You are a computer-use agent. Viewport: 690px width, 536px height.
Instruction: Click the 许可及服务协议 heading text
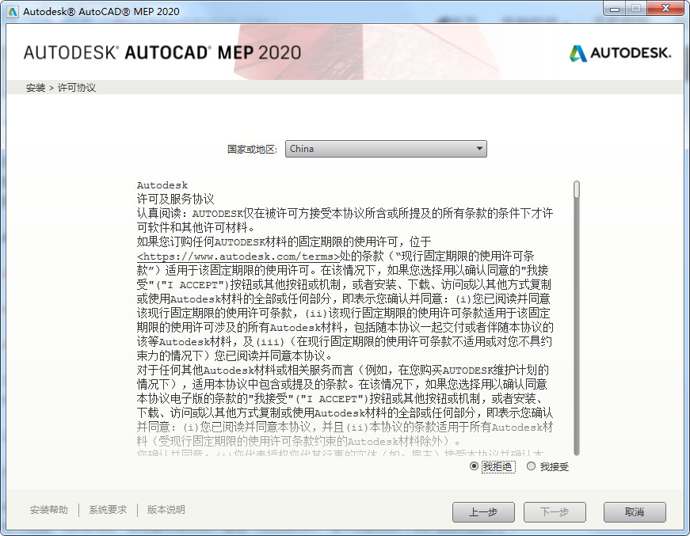175,200
